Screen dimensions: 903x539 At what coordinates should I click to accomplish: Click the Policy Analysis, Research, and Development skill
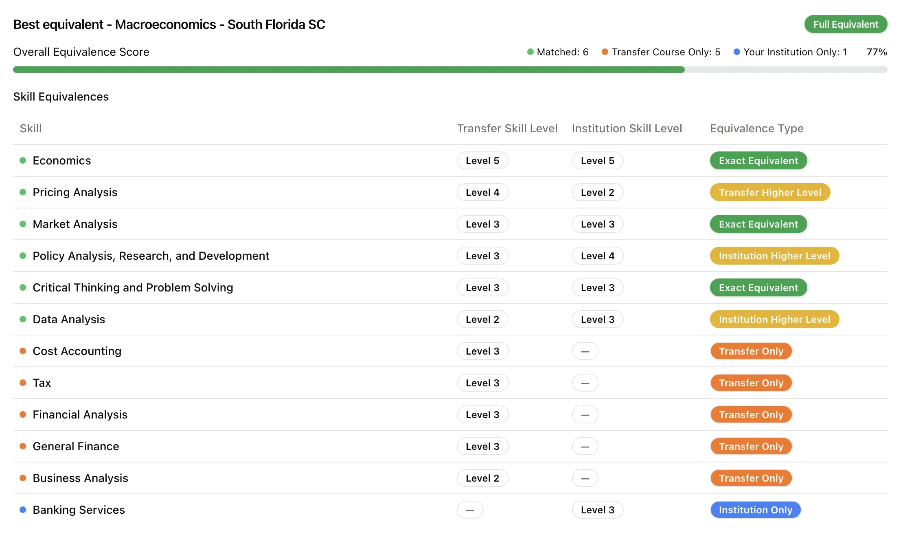click(151, 256)
